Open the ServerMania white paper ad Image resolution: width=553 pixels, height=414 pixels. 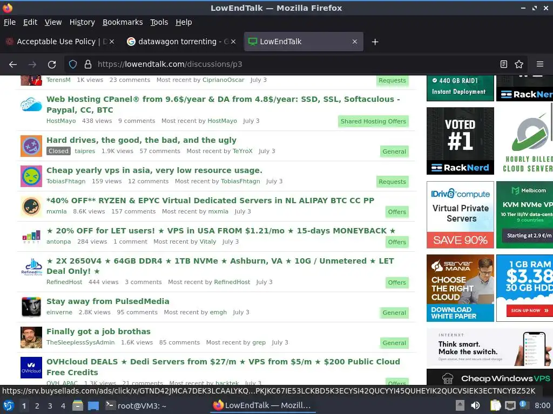pyautogui.click(x=460, y=288)
